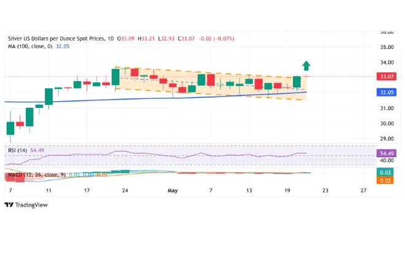
Task: Click the date label 17 on time axis
Action: 87,191
